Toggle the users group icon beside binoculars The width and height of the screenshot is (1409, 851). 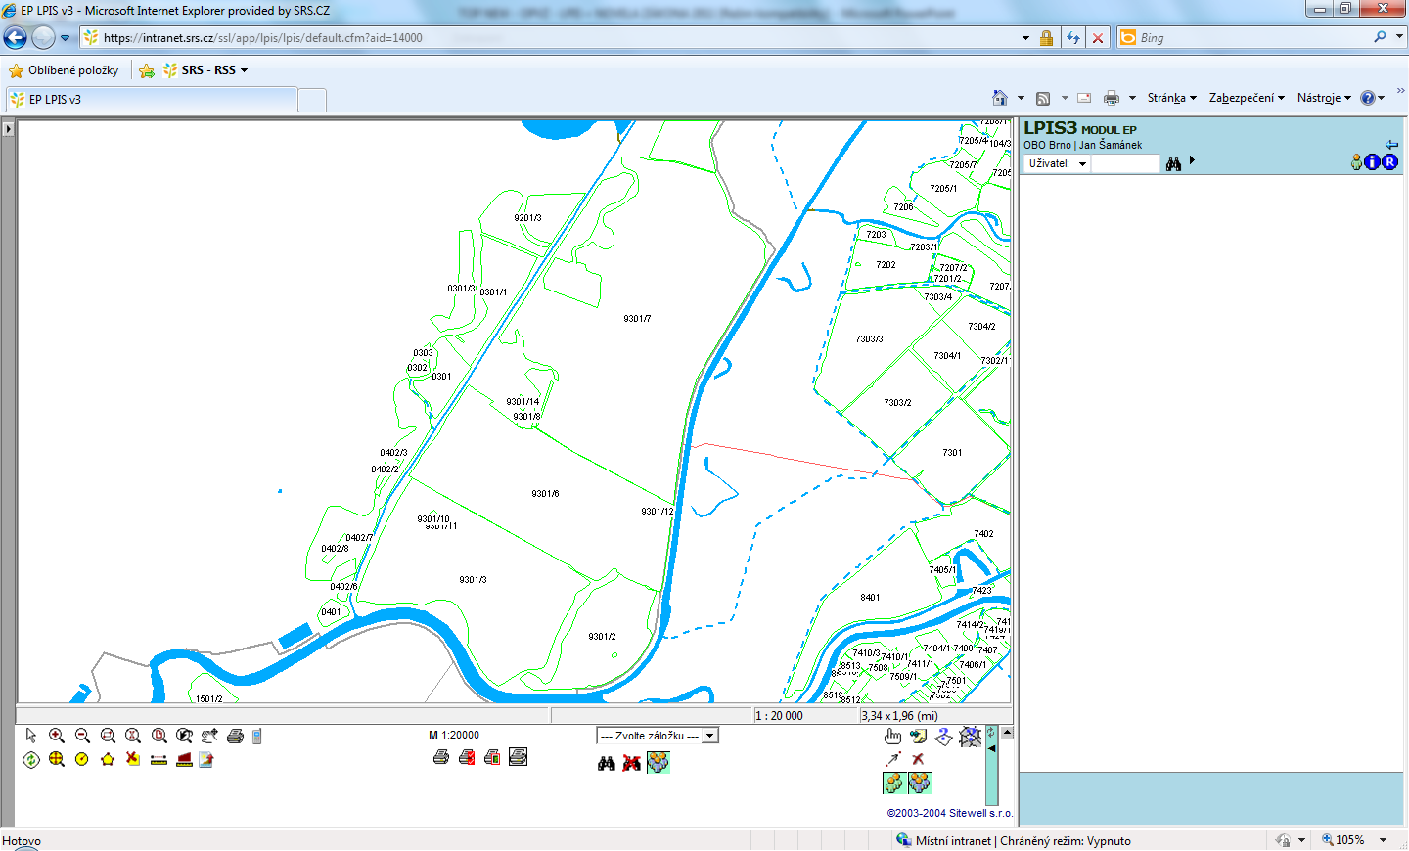[x=659, y=762]
